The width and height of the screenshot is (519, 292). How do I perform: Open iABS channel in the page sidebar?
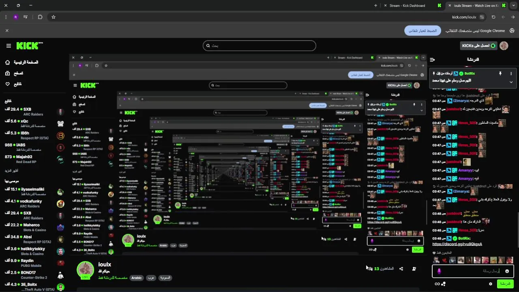click(x=34, y=147)
